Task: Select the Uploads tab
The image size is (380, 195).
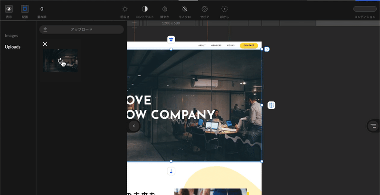Action: click(x=13, y=47)
